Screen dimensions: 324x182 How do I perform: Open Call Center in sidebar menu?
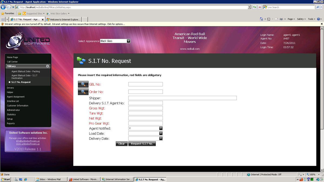tap(12, 62)
